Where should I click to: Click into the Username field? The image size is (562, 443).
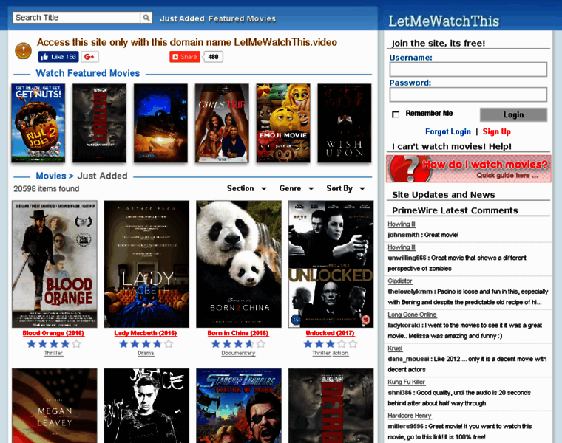[x=468, y=69]
